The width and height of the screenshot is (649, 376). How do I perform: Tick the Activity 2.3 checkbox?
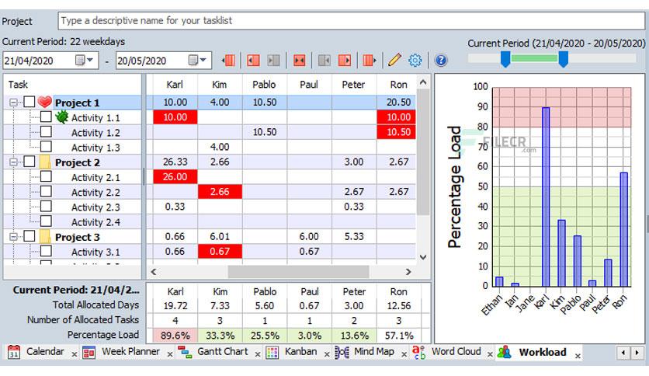[x=46, y=206]
